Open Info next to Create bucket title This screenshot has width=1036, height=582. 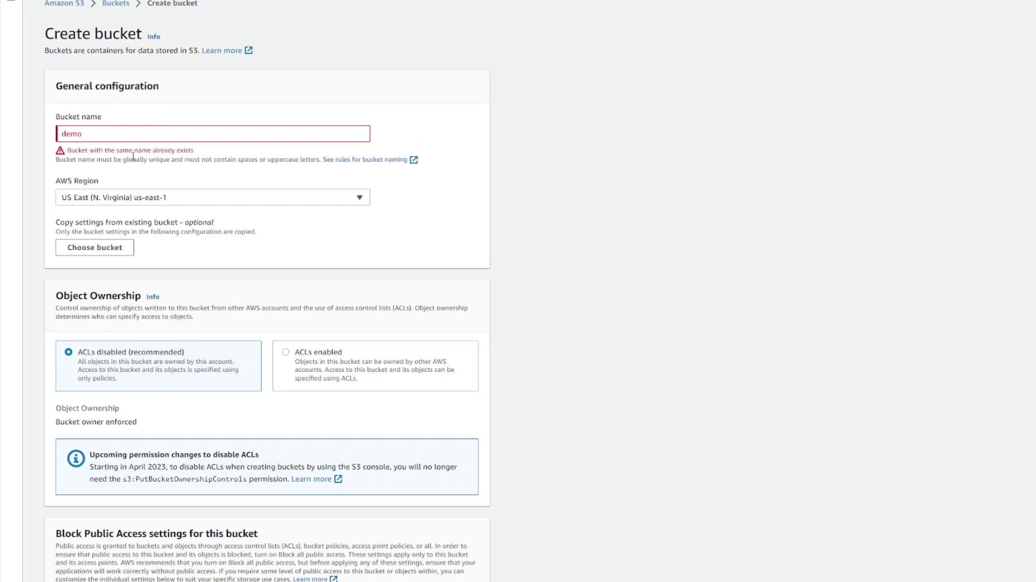(x=154, y=37)
